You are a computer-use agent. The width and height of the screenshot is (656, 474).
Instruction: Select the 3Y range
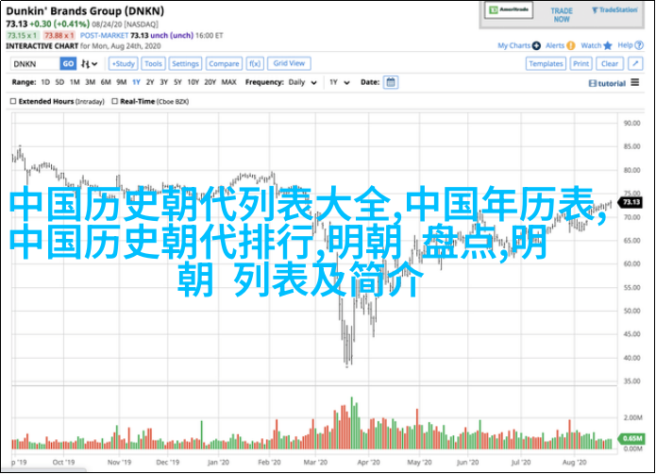tap(163, 82)
